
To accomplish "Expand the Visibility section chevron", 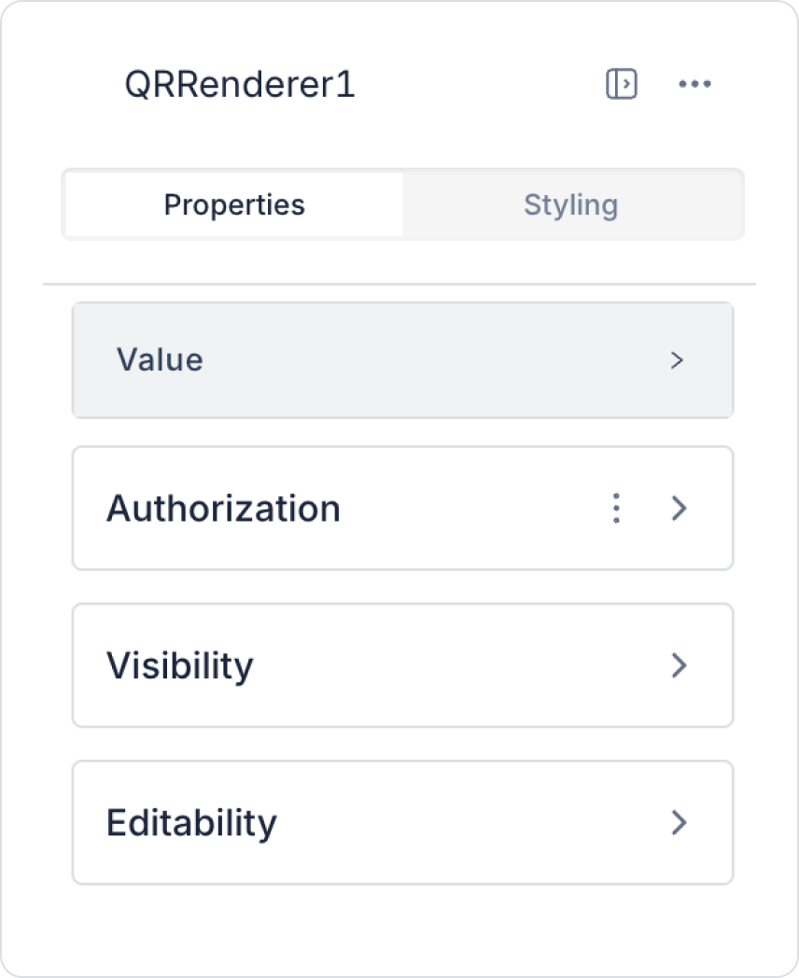I will 680,665.
